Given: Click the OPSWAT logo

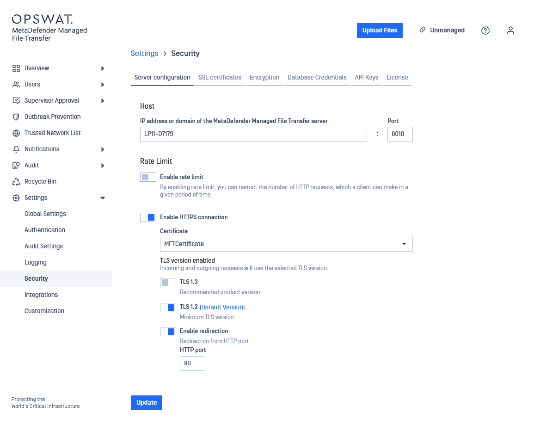Looking at the screenshot, I should [42, 19].
